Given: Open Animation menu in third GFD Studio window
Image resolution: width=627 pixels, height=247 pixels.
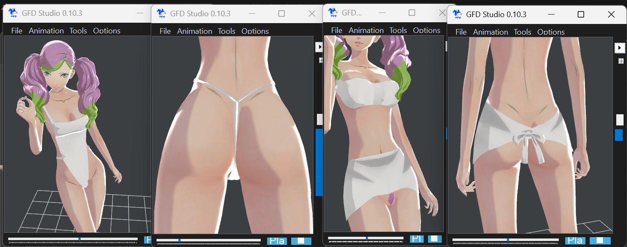Looking at the screenshot, I should click(366, 30).
